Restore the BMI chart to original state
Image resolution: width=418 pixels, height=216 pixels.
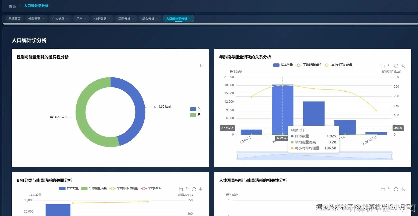pyautogui.click(x=194, y=190)
